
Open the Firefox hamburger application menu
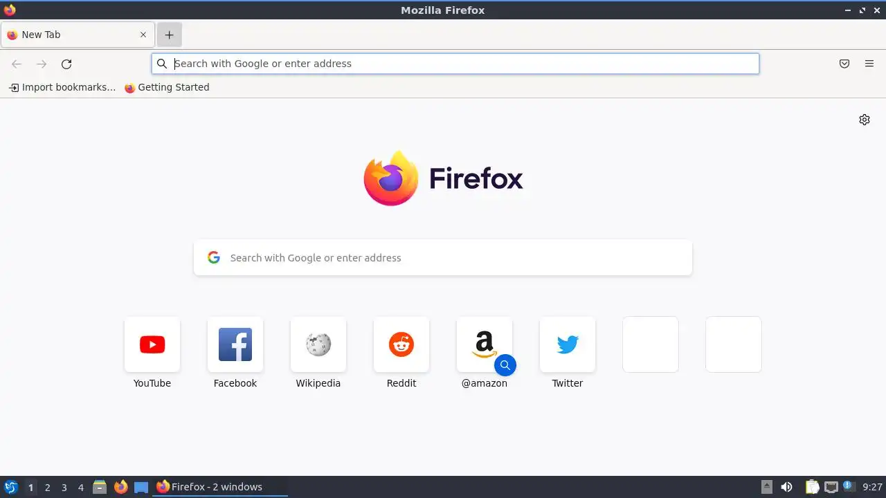pyautogui.click(x=869, y=64)
